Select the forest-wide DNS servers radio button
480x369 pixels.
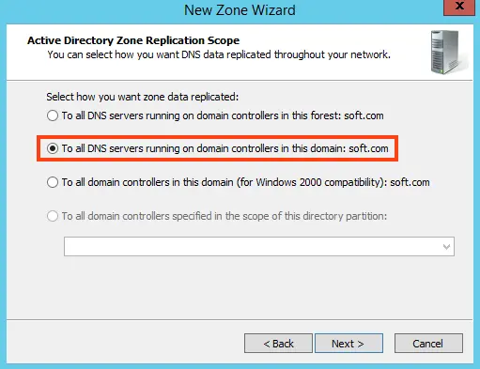[53, 115]
